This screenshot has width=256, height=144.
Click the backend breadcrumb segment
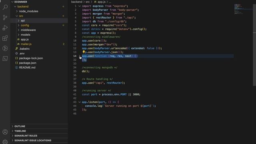76,2
